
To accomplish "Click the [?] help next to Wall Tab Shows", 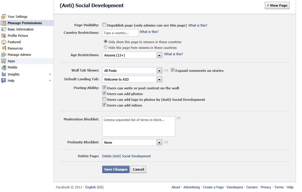I will pos(166,71).
